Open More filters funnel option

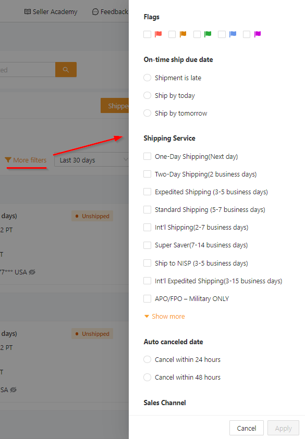26,160
